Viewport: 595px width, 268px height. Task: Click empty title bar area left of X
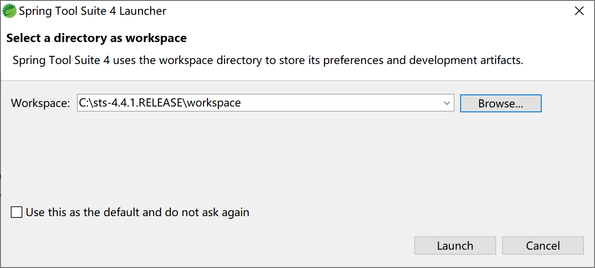[x=358, y=11]
